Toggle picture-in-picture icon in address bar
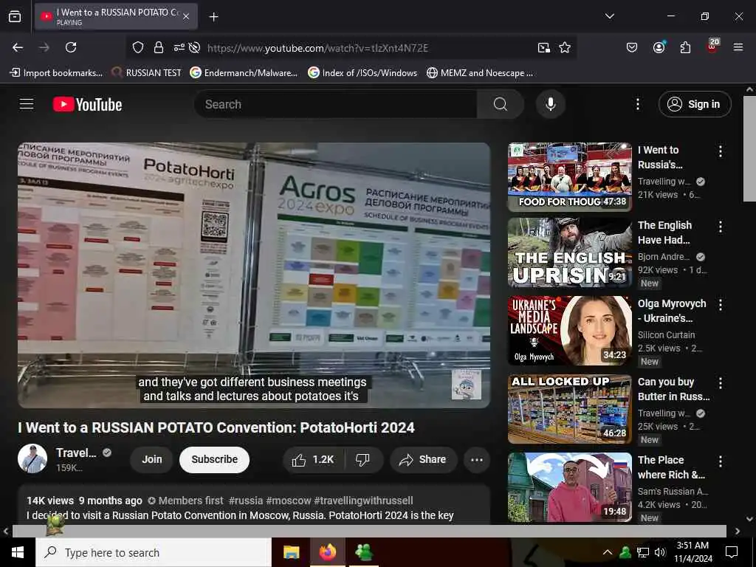This screenshot has height=567, width=756. point(544,47)
